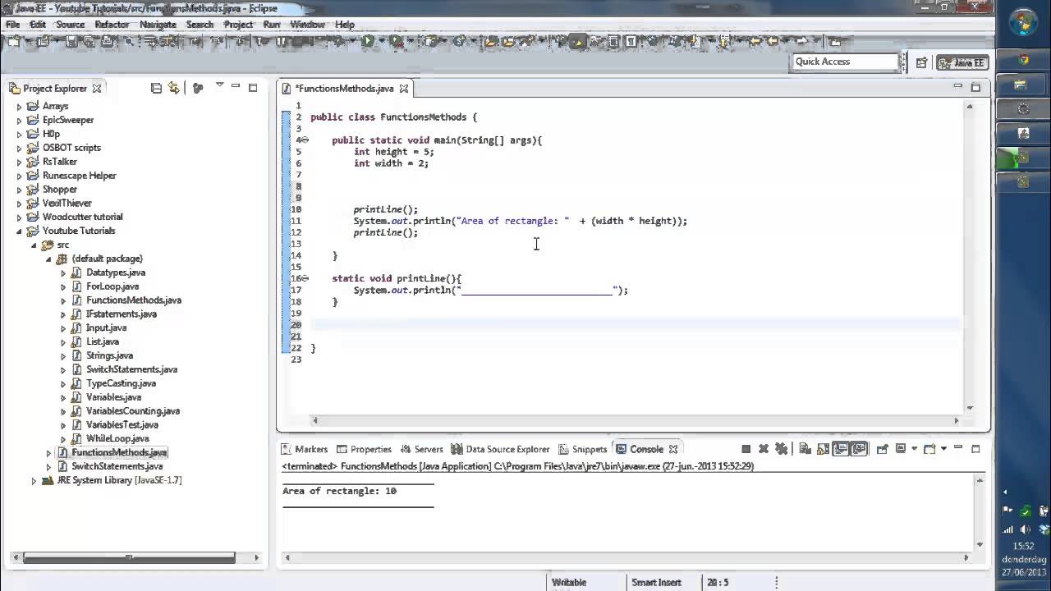
Task: Close the Project Explorer view tab
Action: point(97,89)
